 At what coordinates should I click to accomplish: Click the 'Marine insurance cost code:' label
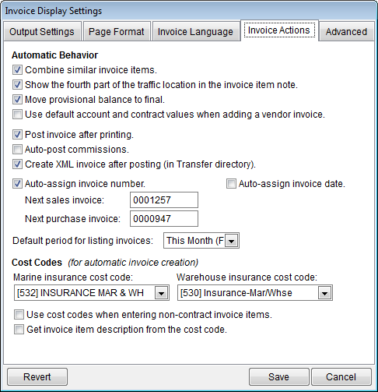pyautogui.click(x=73, y=277)
